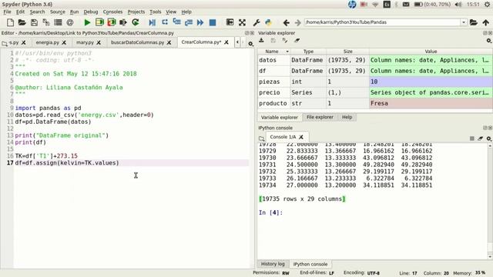Click the In [4]: console prompt
The height and width of the screenshot is (277, 493).
tap(270, 212)
